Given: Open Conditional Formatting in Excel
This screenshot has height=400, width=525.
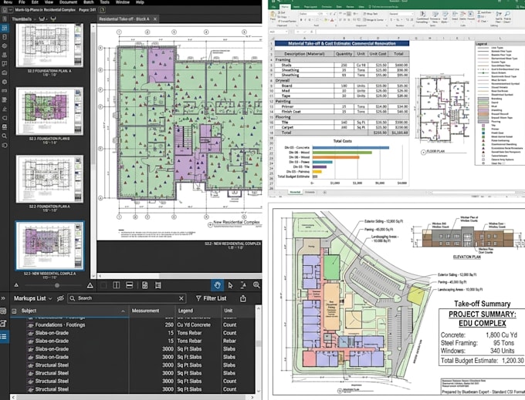Looking at the screenshot, I should click(x=422, y=17).
